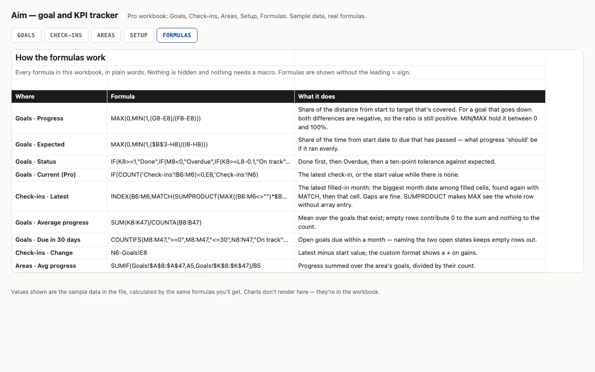Select the 'Goals · Due in 30 days' cell

coord(59,240)
